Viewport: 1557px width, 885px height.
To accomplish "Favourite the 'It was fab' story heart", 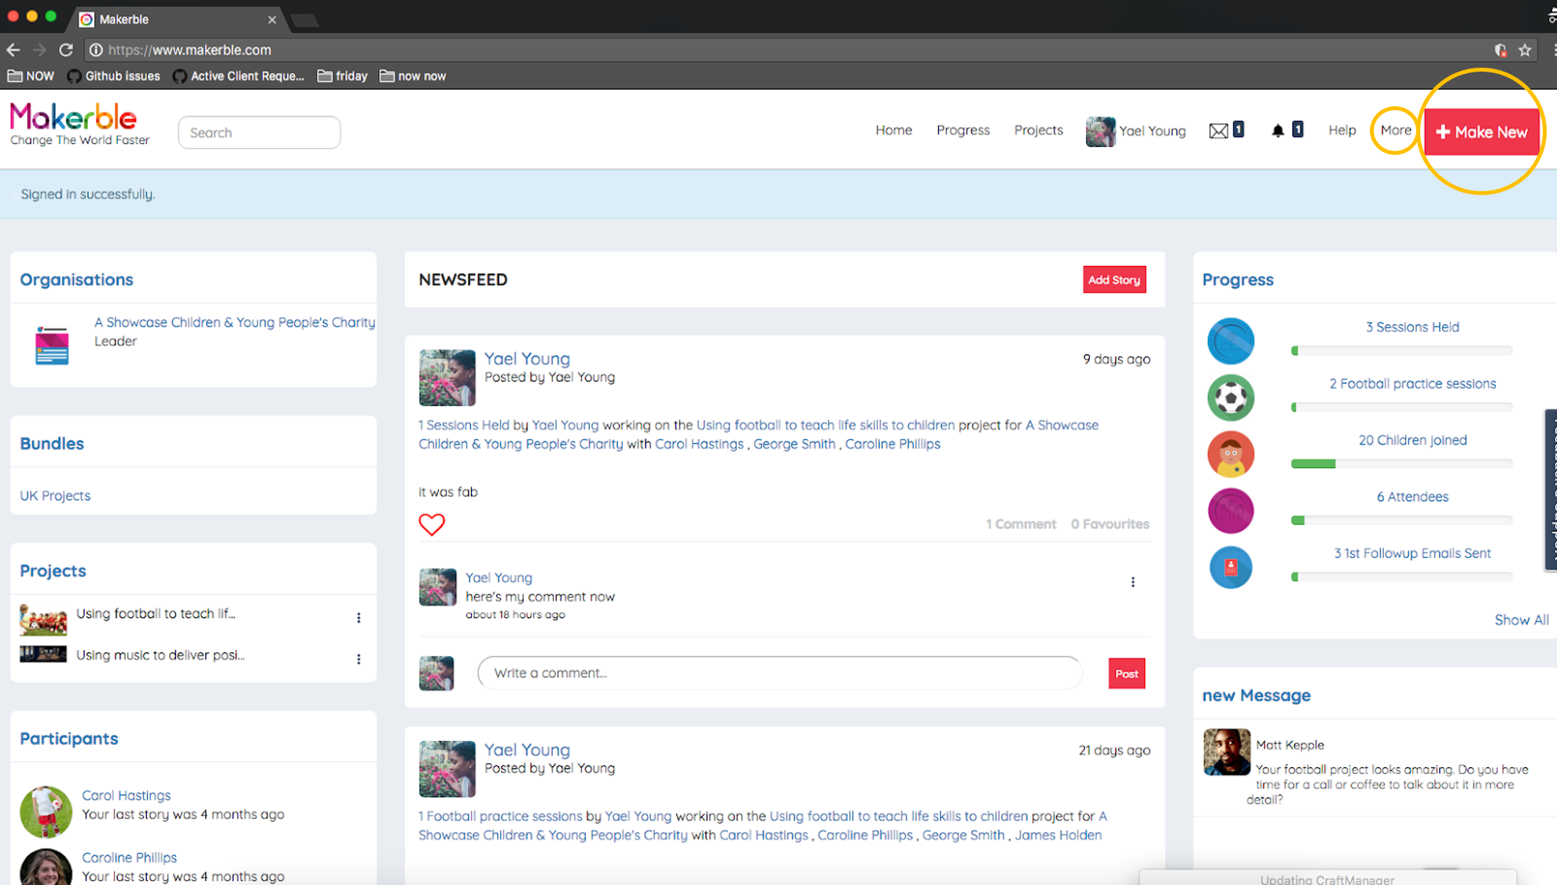I will coord(431,524).
